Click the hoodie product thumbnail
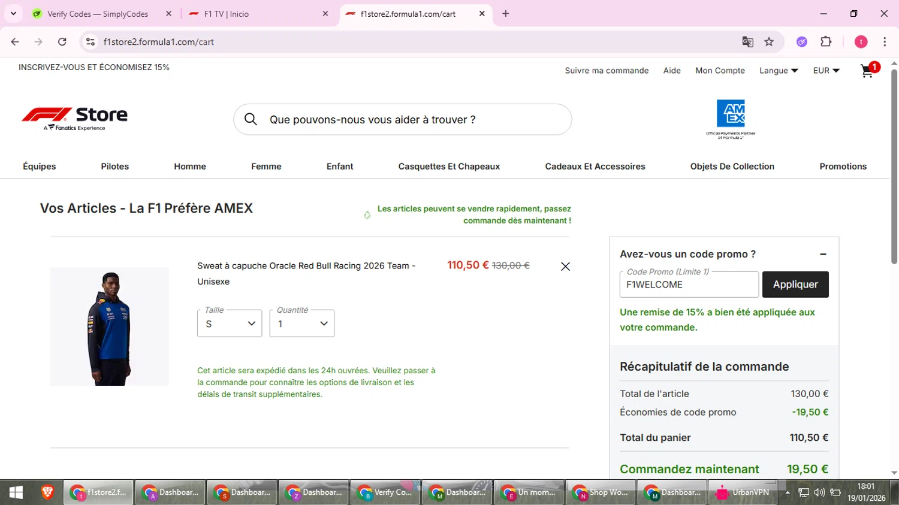 (110, 326)
